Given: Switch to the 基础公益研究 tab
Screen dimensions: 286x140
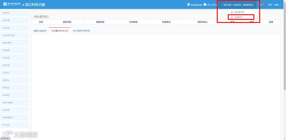Looking at the screenshot, I should pyautogui.click(x=40, y=31).
